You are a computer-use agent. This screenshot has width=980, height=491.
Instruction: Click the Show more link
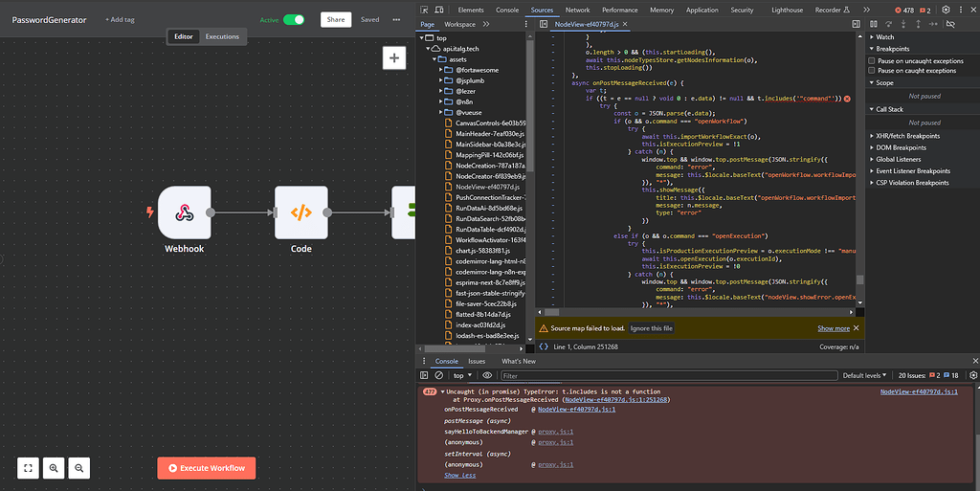834,328
